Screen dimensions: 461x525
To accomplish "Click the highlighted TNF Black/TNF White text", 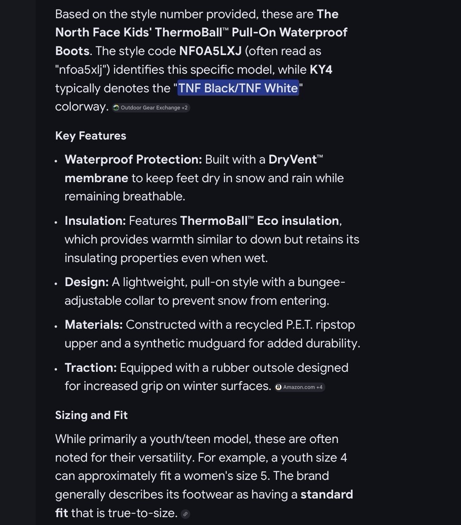I will [238, 88].
